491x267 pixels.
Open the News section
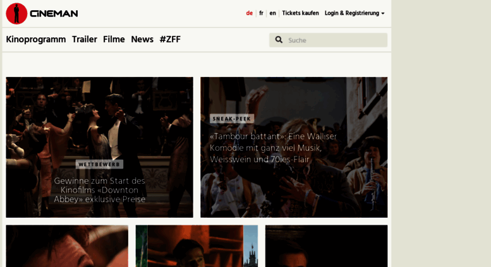coord(142,39)
